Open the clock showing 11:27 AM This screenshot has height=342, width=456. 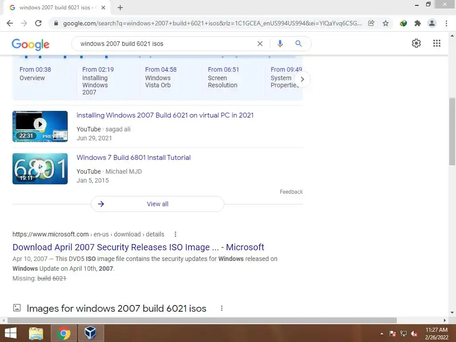(436, 334)
